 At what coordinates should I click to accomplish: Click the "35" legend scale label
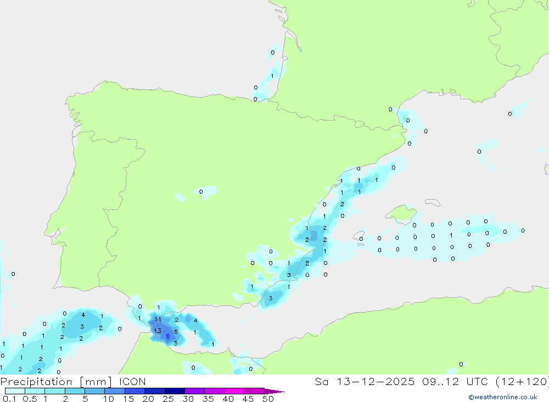pos(208,399)
